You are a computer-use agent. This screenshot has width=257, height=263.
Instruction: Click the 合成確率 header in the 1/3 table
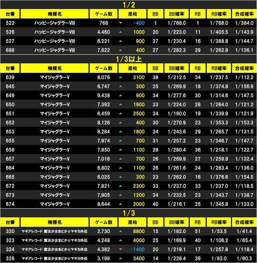[244, 222]
